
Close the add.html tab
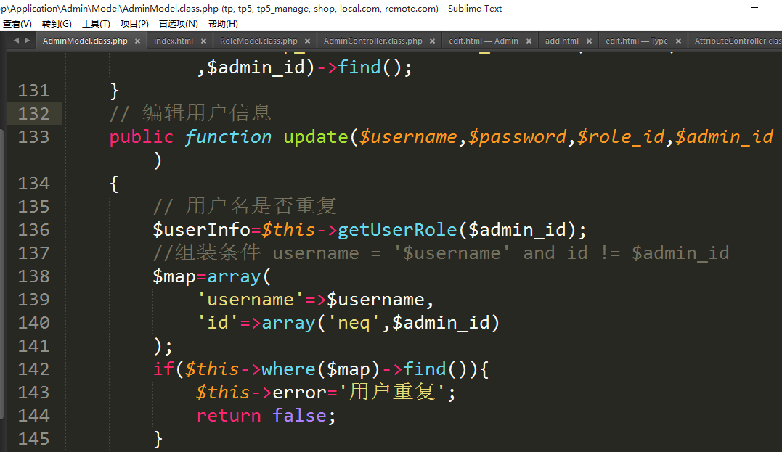[x=589, y=41]
